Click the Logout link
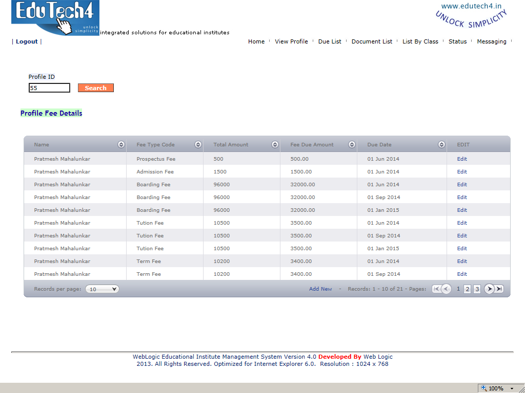The height and width of the screenshot is (393, 525). pos(27,41)
